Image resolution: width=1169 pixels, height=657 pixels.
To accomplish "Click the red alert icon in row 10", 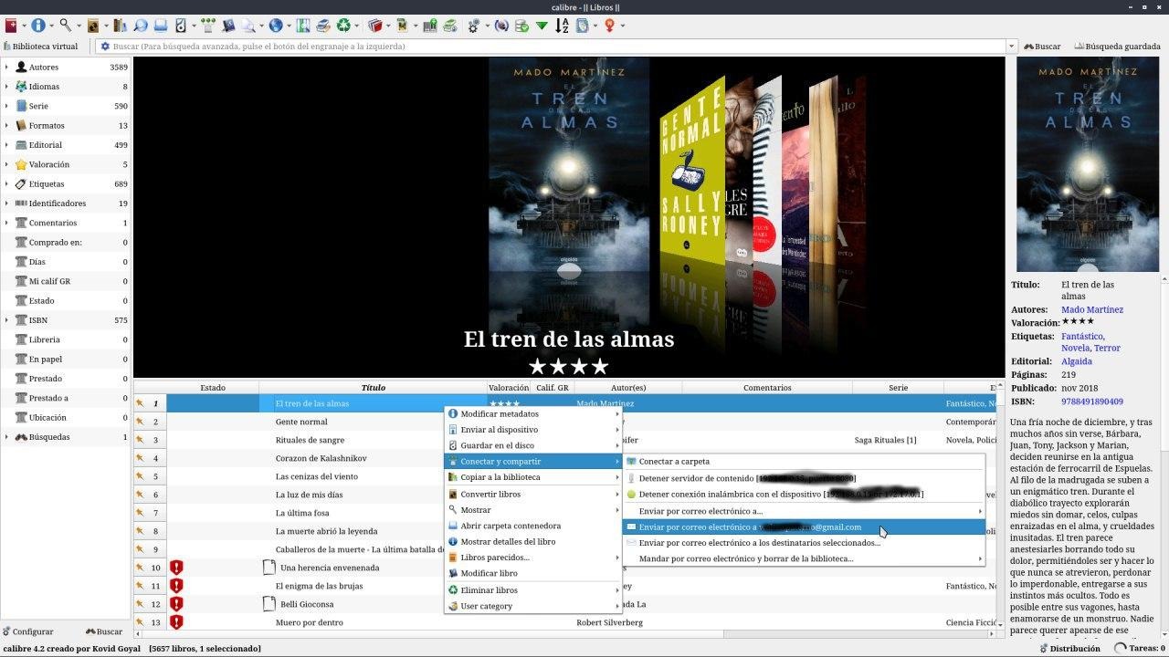I will point(176,568).
